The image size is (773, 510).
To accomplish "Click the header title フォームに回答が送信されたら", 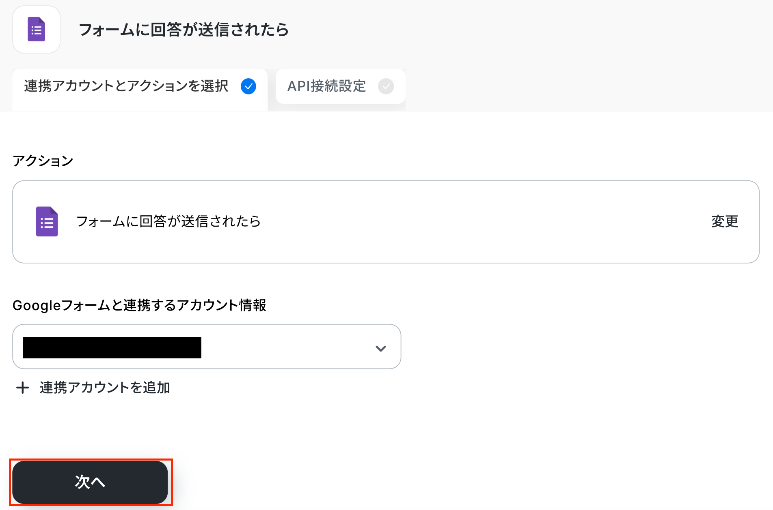I will 184,30.
